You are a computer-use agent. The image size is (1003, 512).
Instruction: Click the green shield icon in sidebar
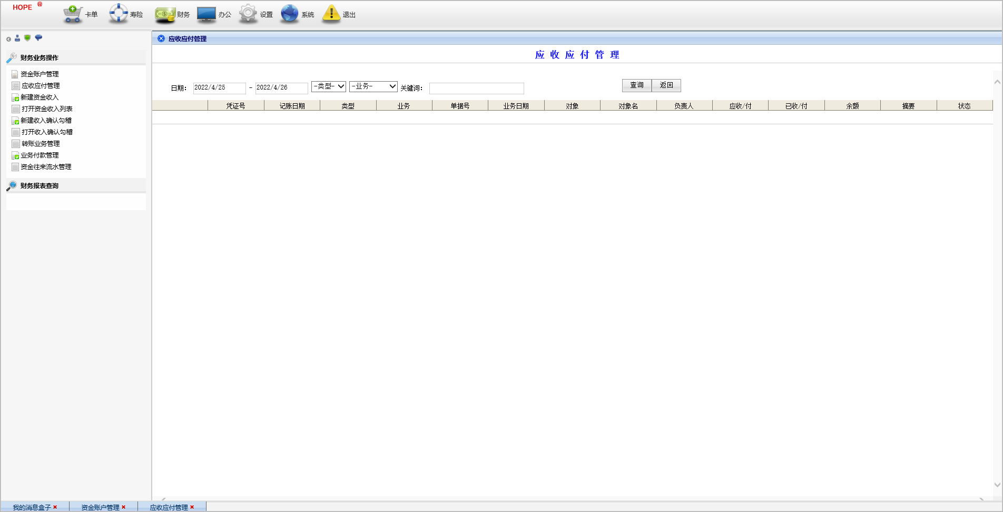point(27,38)
